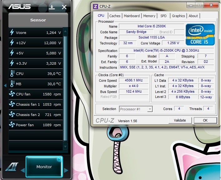This screenshot has height=180, width=221.
Task: Click the right arrow beside the Monitor button
Action: (66, 170)
